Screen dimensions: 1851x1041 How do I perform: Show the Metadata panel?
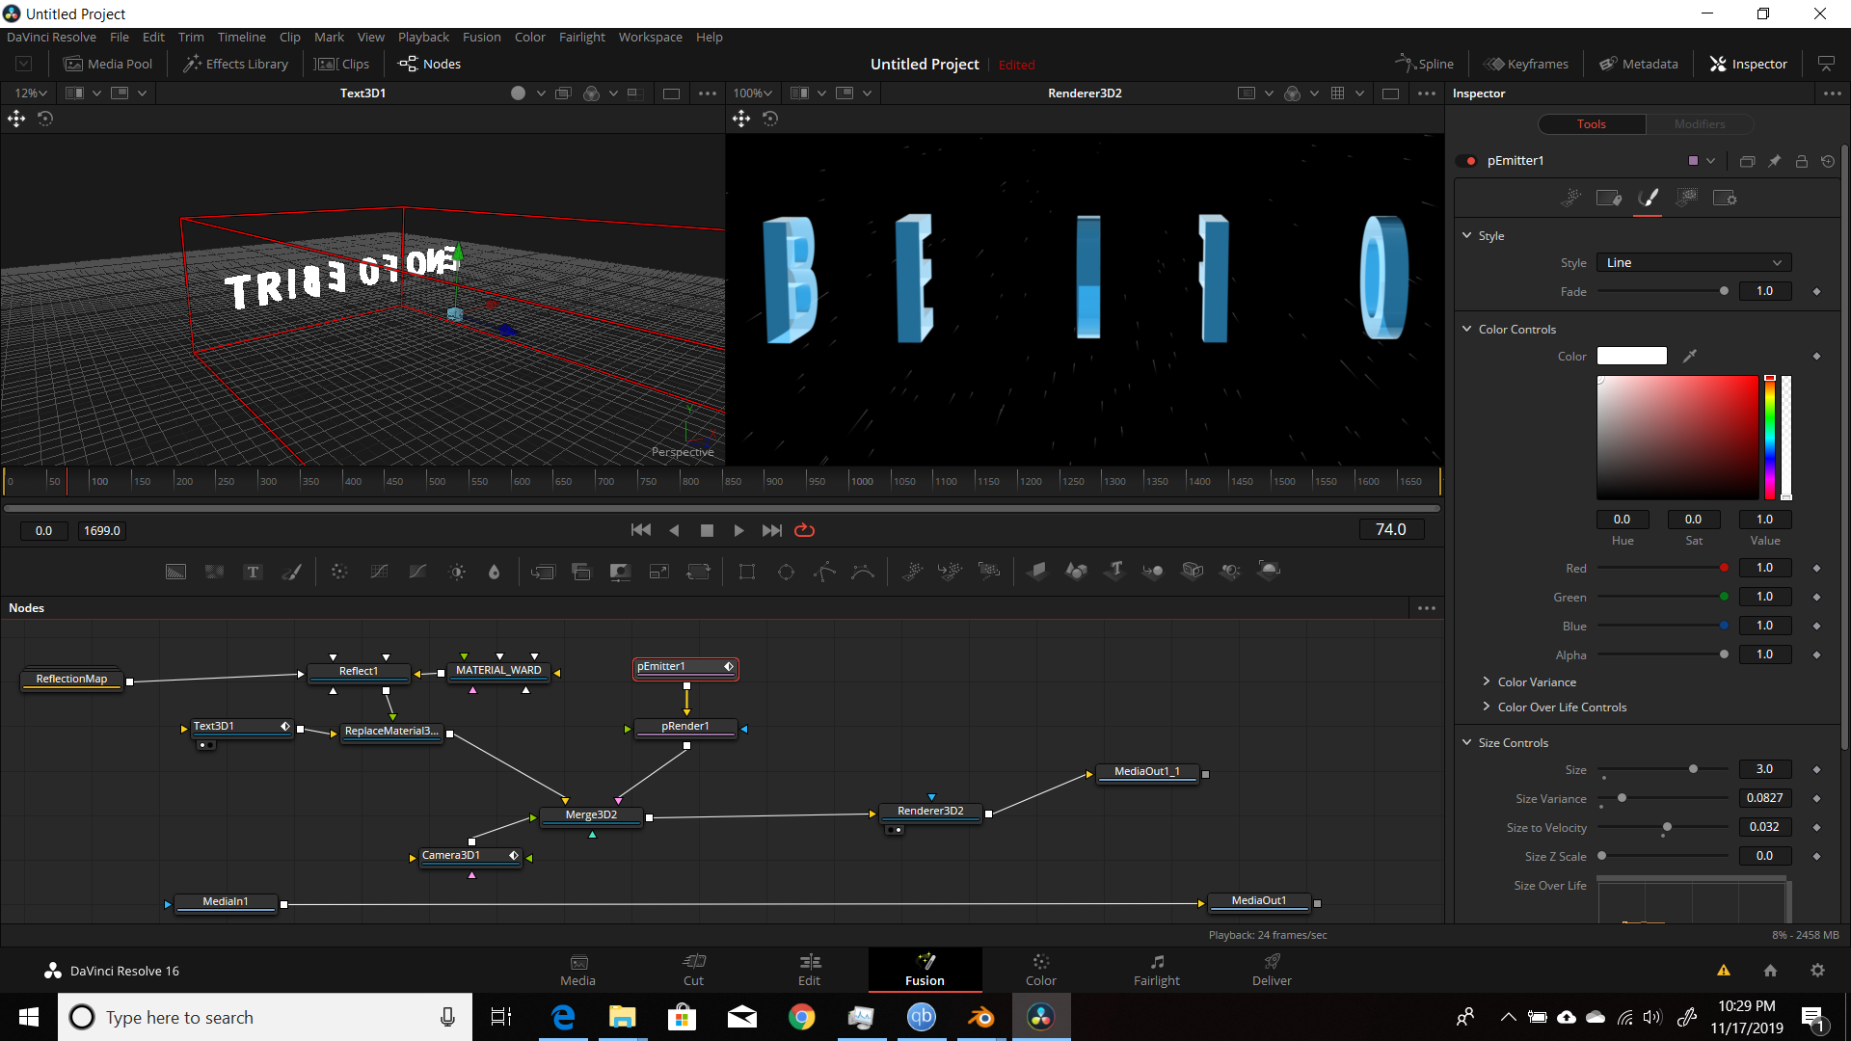(1639, 64)
